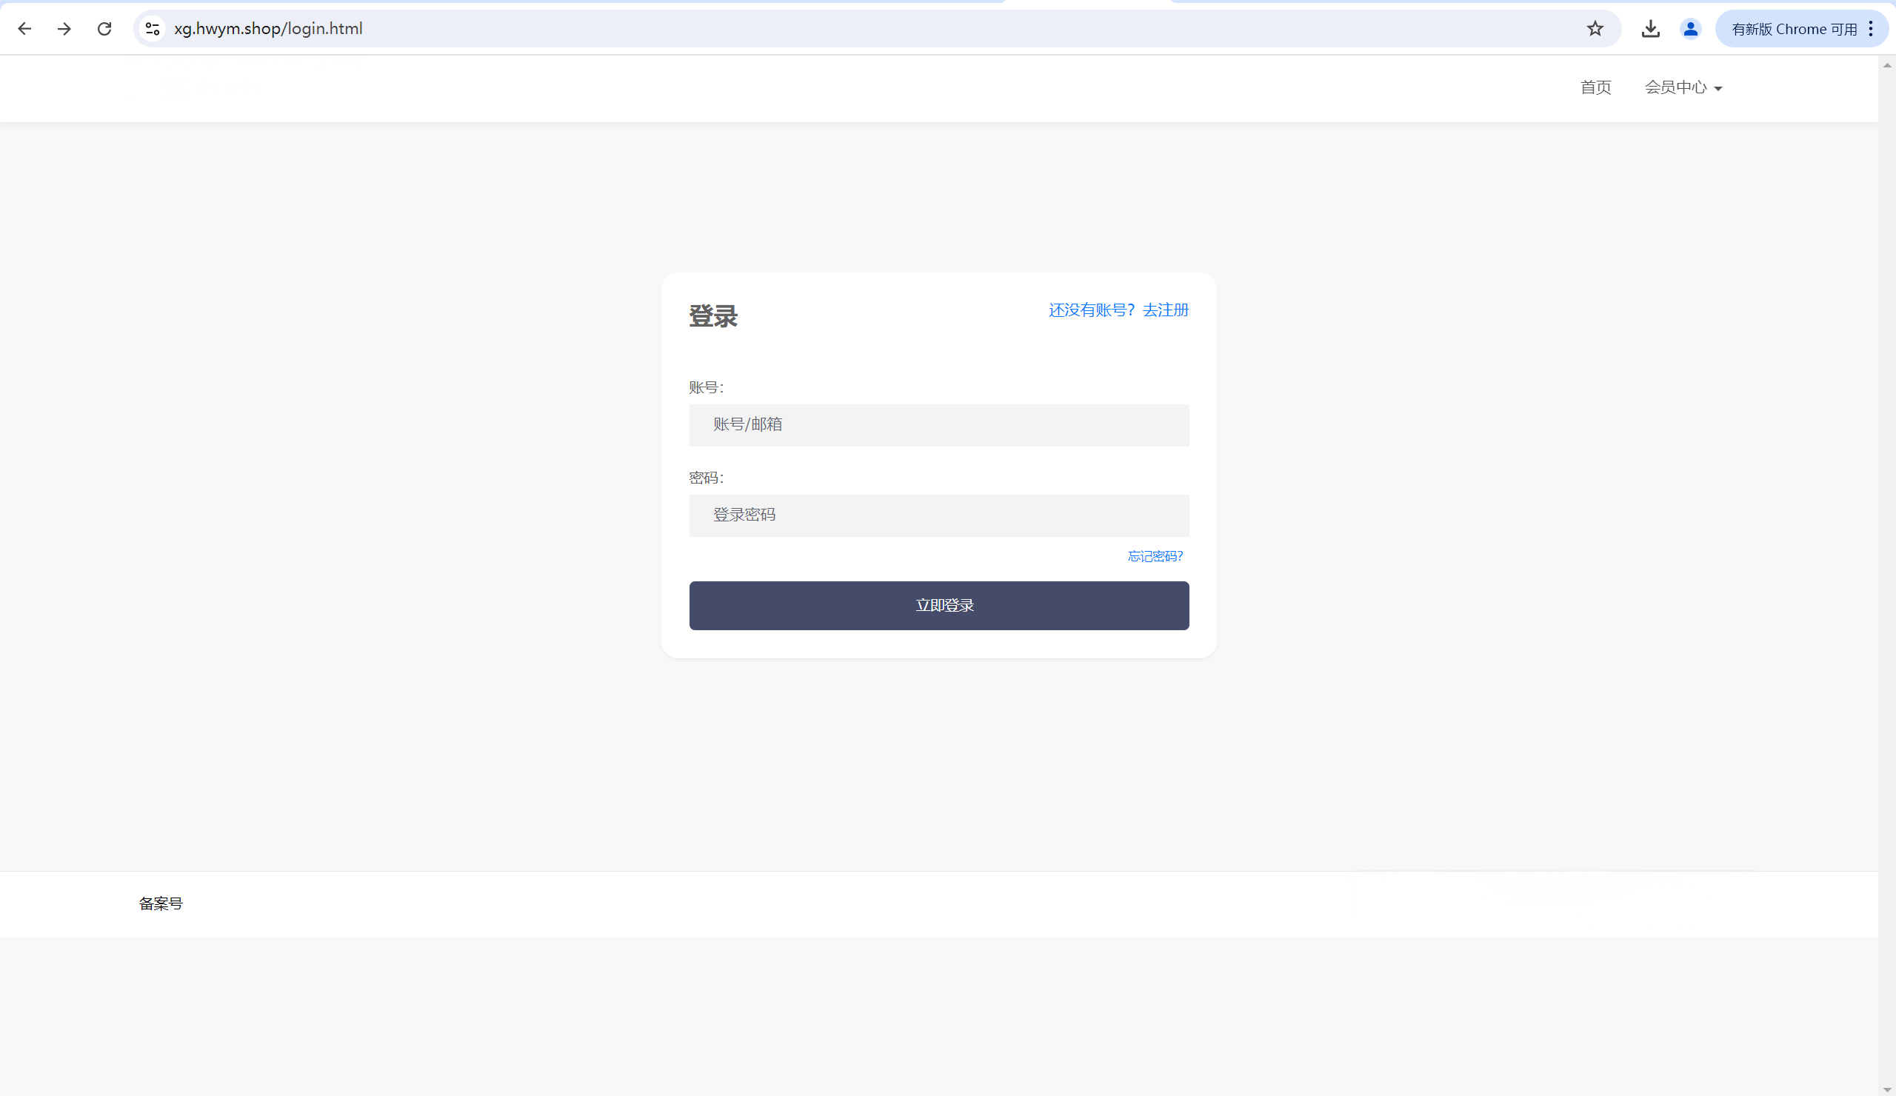The width and height of the screenshot is (1896, 1096).
Task: Open the Chrome profile avatar
Action: (1690, 29)
